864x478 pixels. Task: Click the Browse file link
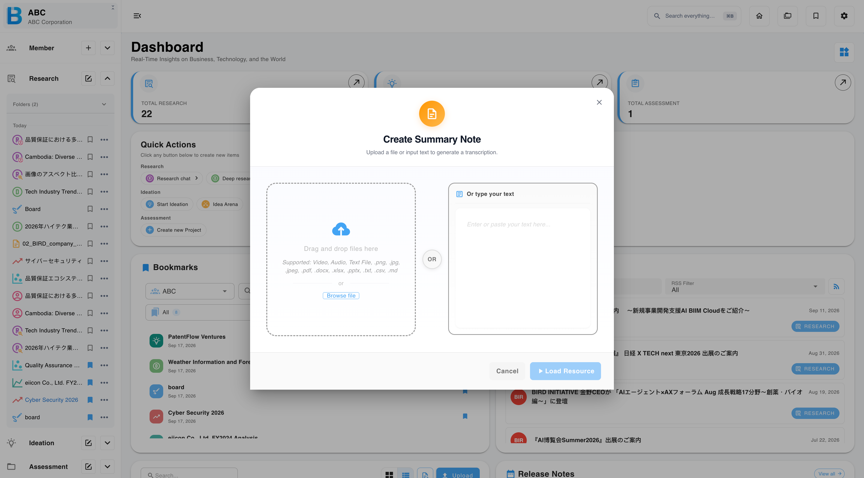pyautogui.click(x=341, y=296)
